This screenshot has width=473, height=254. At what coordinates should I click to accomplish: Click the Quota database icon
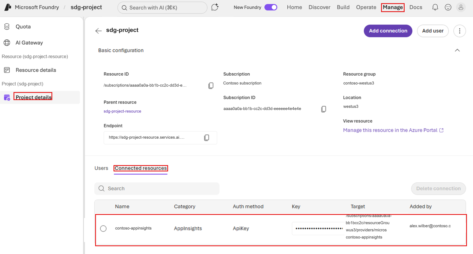(x=7, y=26)
